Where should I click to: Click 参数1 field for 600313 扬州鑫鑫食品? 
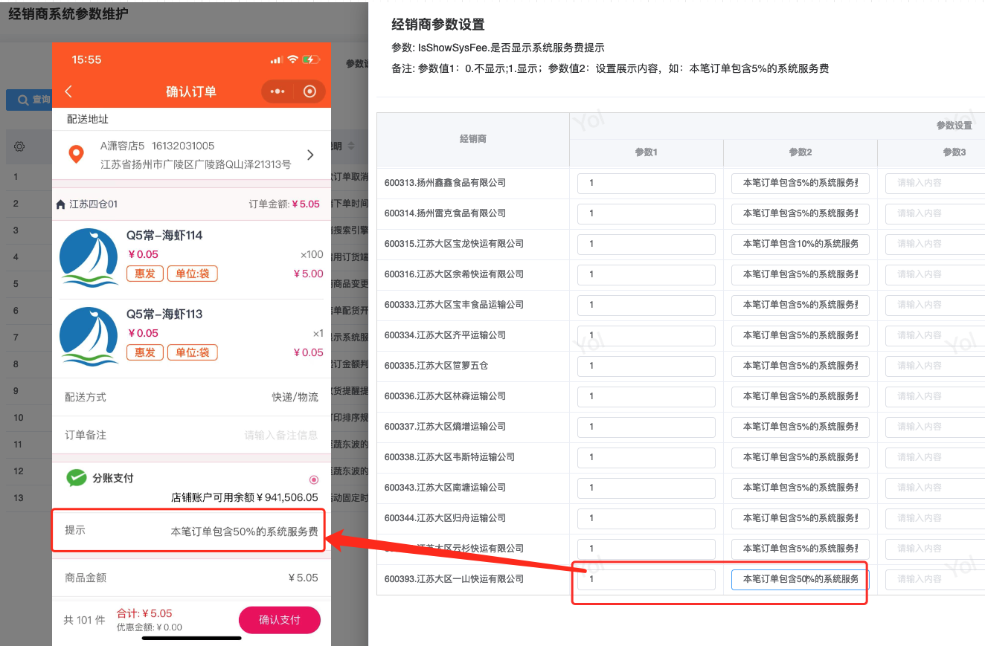click(x=646, y=183)
